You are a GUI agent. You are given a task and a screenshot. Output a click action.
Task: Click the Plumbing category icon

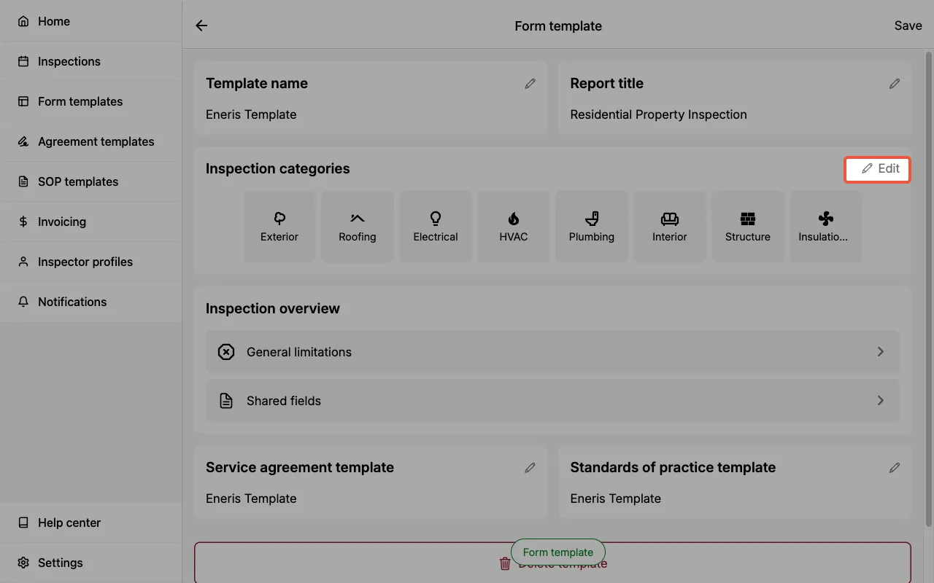coord(592,226)
